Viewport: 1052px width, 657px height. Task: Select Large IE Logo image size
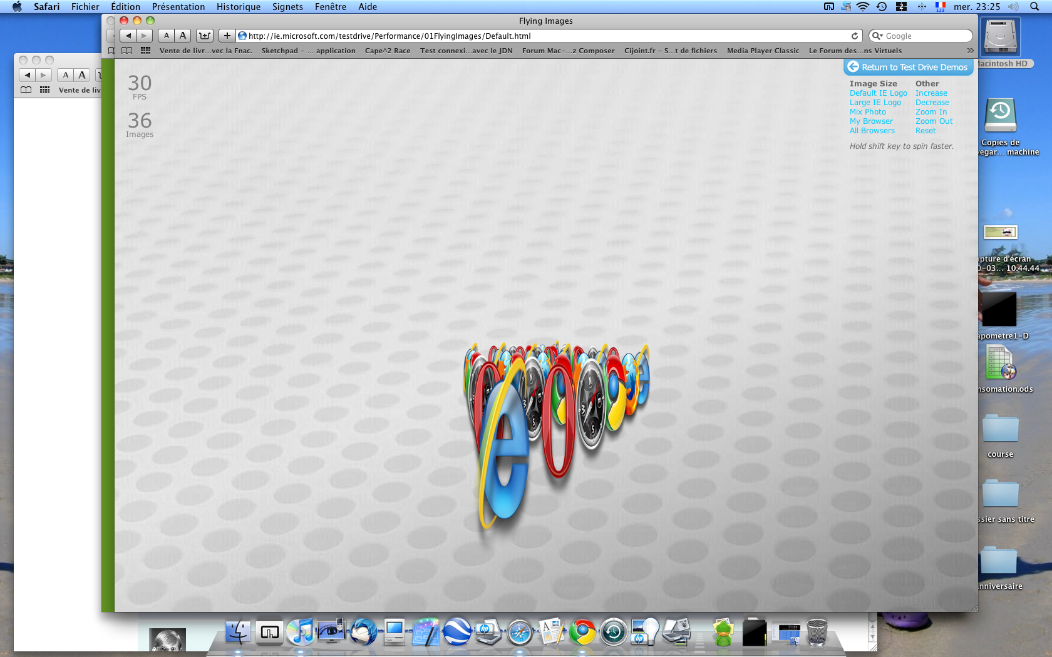coord(875,103)
